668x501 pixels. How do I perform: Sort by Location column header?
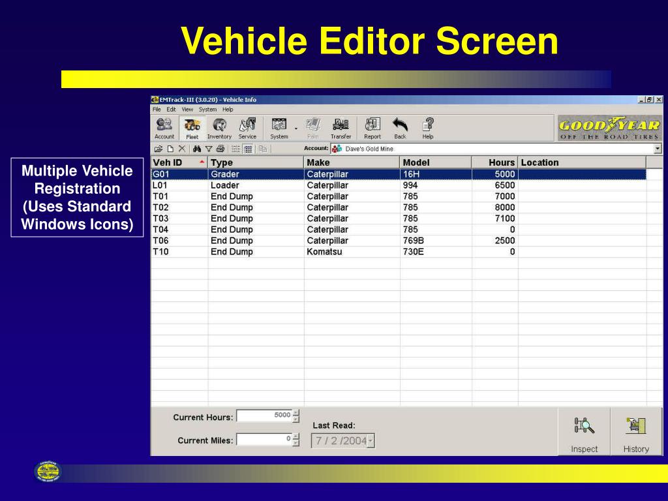(583, 162)
